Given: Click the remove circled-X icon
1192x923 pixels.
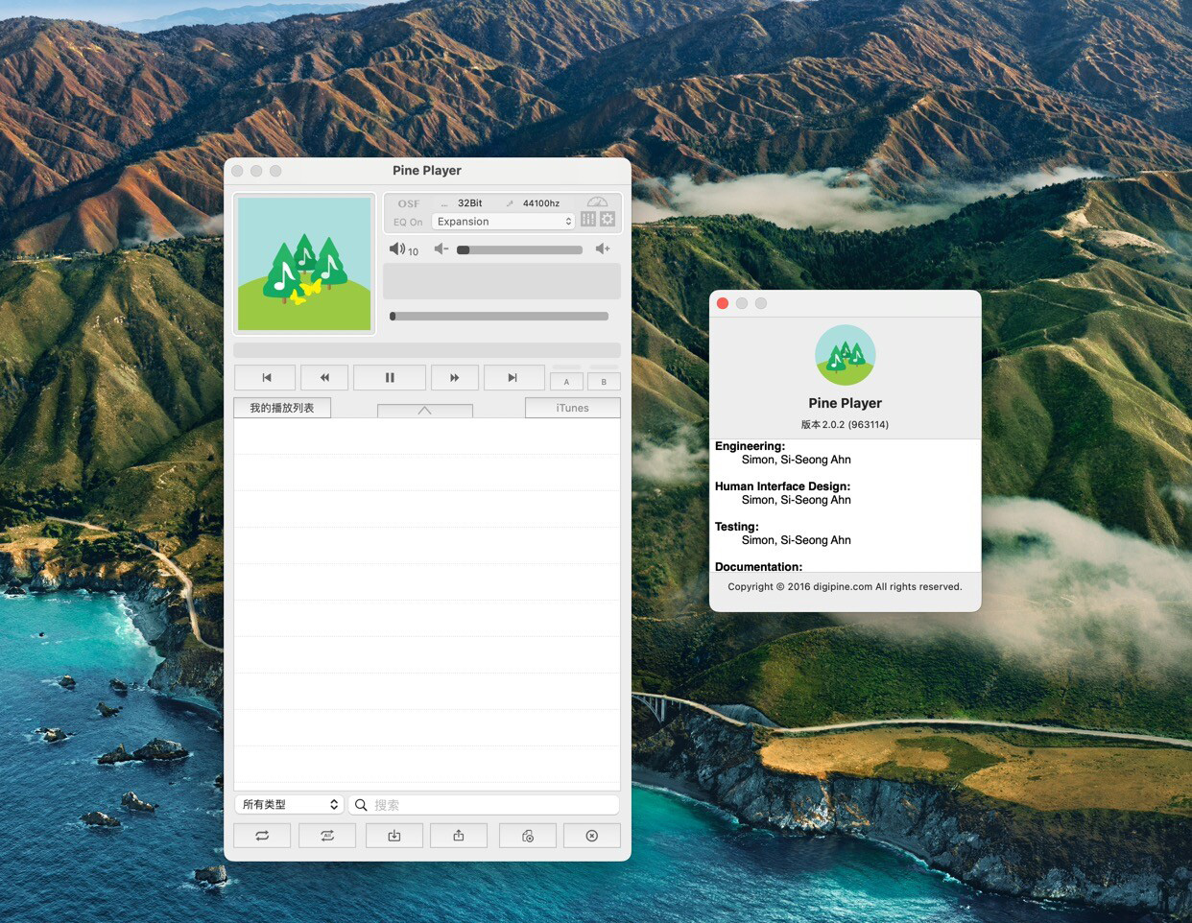Looking at the screenshot, I should pos(591,836).
